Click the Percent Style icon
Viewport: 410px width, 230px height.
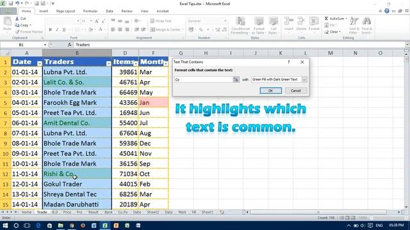point(201,30)
